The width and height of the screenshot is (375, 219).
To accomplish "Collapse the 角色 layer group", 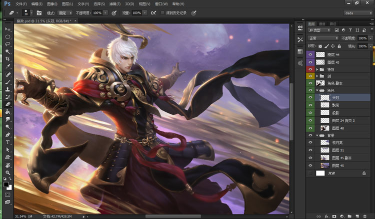I will pos(317,90).
